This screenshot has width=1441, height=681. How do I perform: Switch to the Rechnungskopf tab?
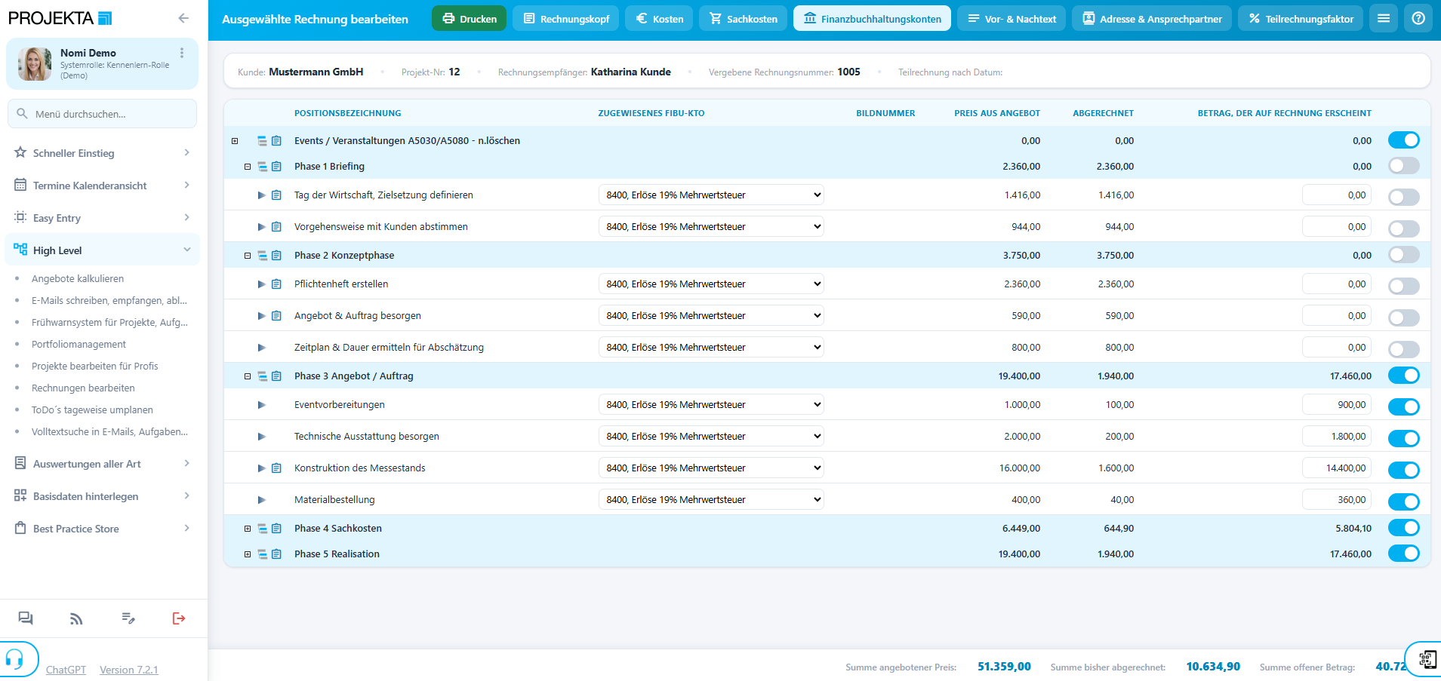[566, 18]
